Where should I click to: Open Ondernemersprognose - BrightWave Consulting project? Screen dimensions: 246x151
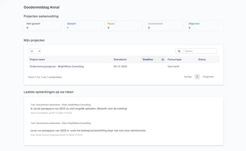[57, 66]
